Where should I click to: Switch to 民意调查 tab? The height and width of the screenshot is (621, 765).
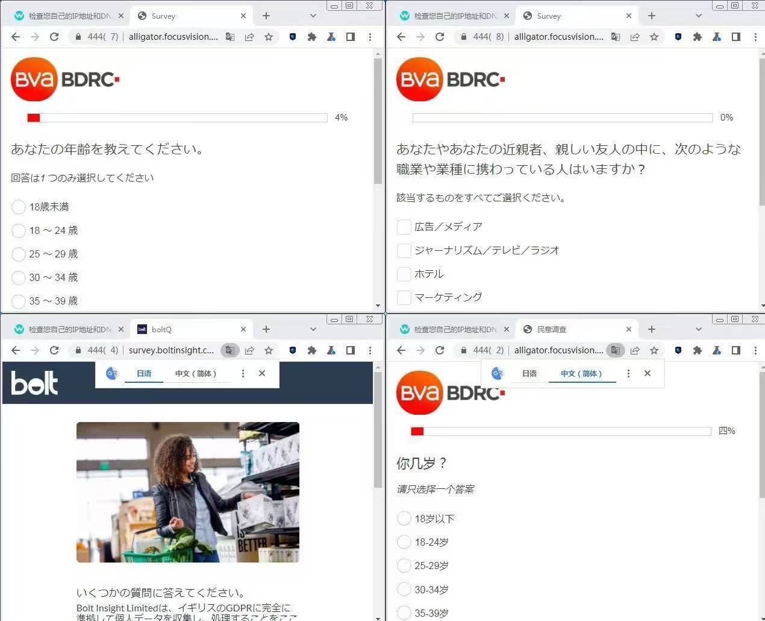point(577,329)
